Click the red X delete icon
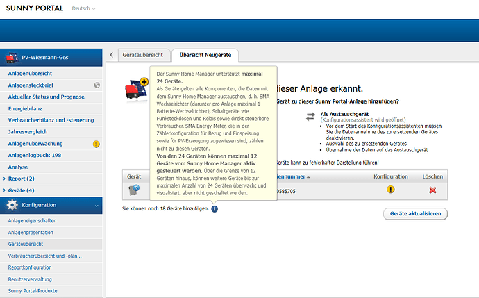Viewport: 479px width, 298px height. 432,190
